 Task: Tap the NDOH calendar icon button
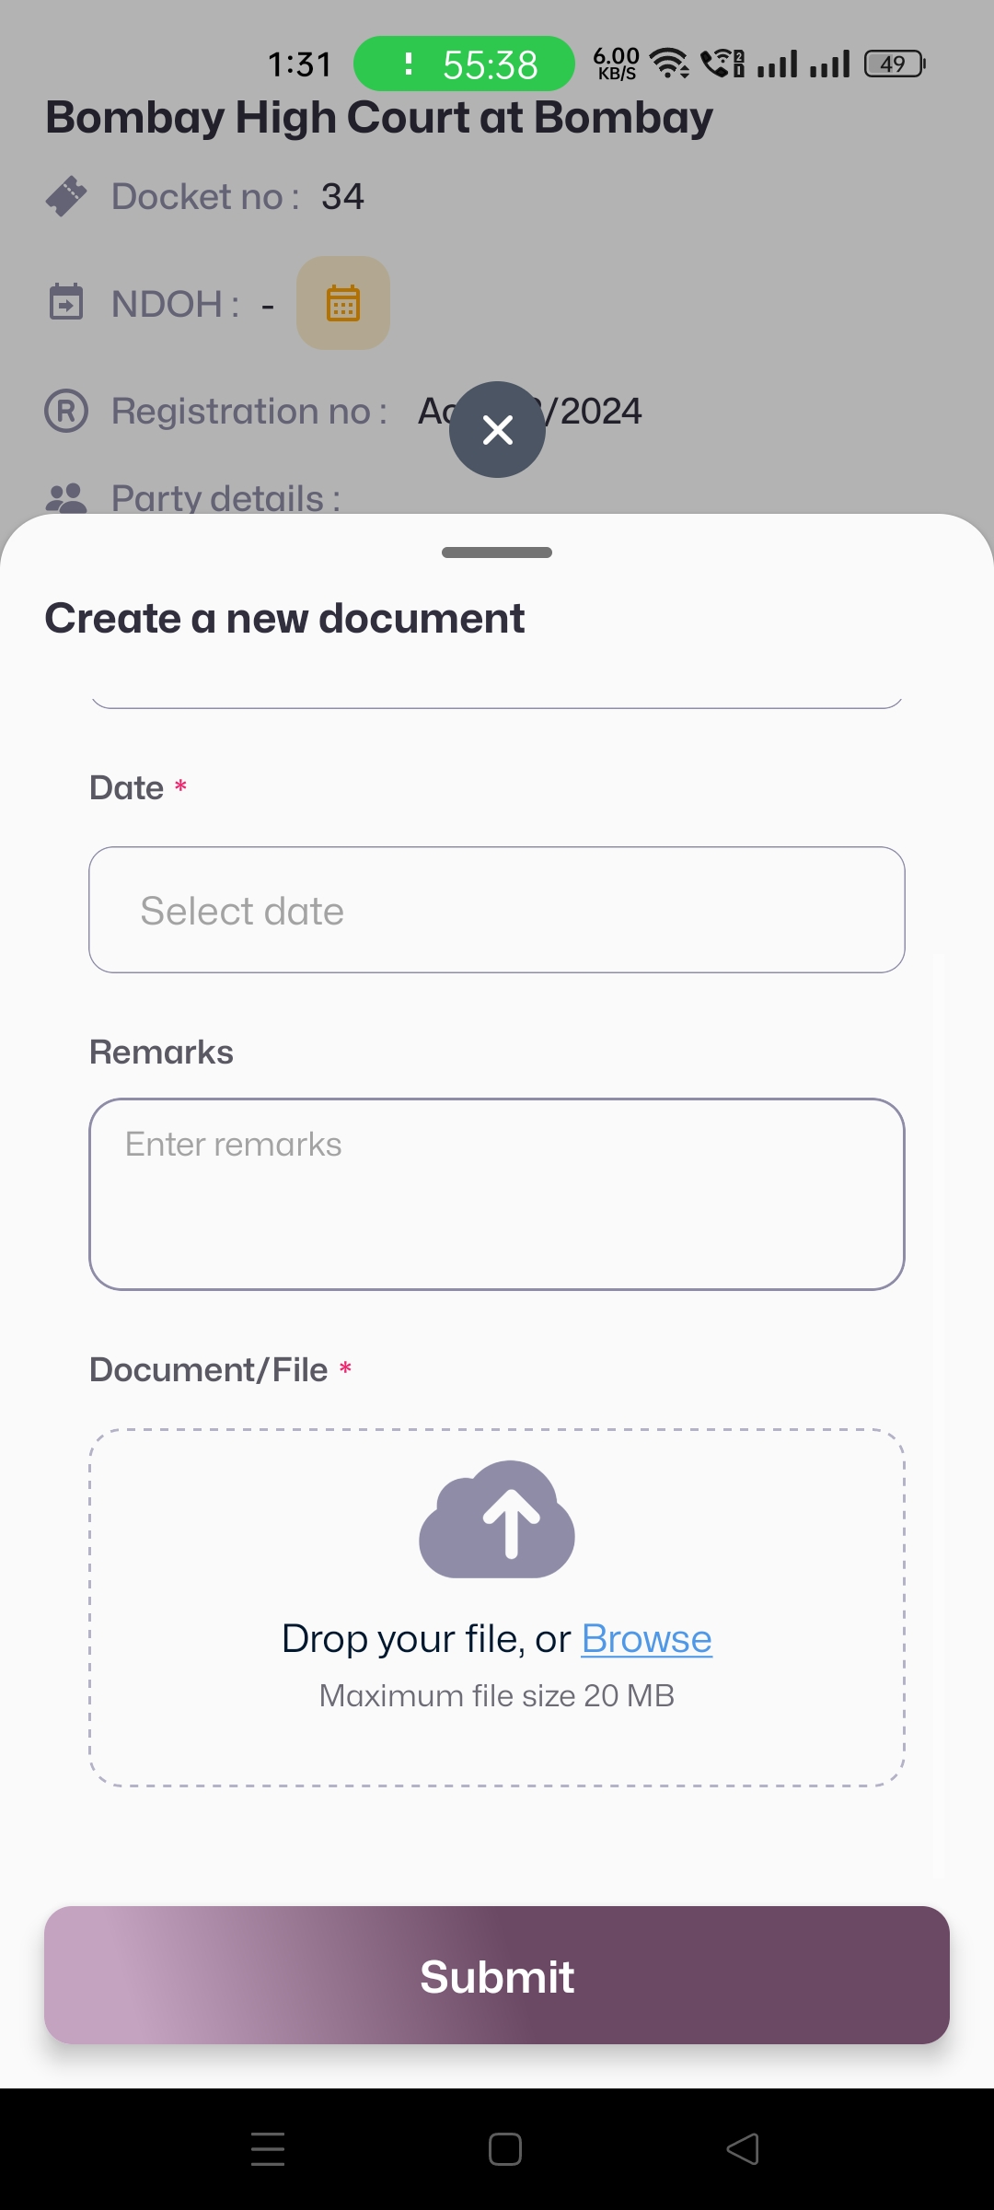click(x=342, y=303)
